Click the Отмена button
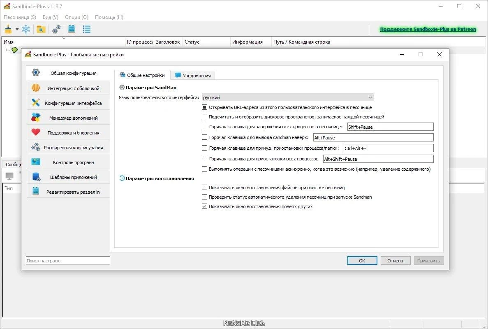Screen dimensions: 488x329 [395, 260]
